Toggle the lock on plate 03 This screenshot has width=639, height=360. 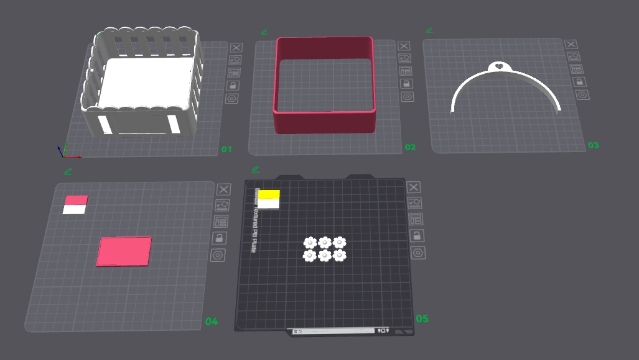click(579, 82)
